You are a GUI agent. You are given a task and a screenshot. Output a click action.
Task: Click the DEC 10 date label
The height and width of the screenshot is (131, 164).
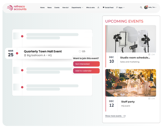click(x=112, y=60)
